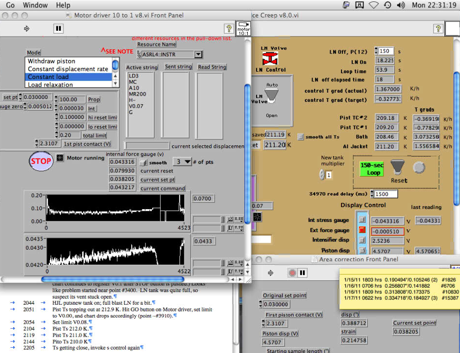Click the Run arrow in Motor driver toolbar
Screen dimensions: 460x353
[x=27, y=29]
